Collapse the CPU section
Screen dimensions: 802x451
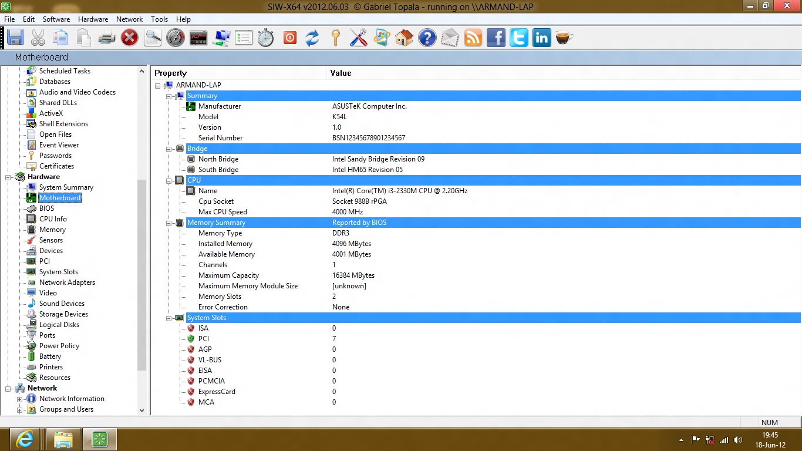click(169, 180)
